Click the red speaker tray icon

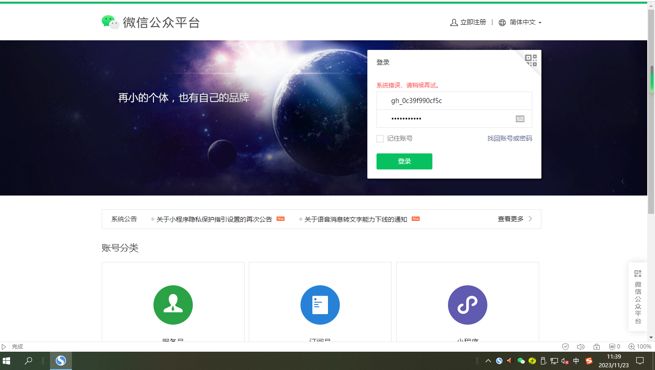tap(509, 361)
